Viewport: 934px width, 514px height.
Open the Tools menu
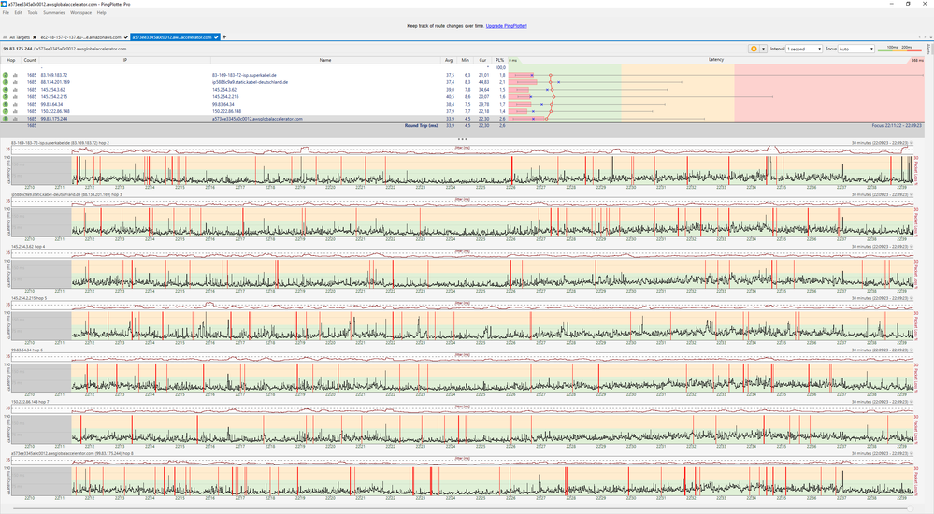coord(32,12)
